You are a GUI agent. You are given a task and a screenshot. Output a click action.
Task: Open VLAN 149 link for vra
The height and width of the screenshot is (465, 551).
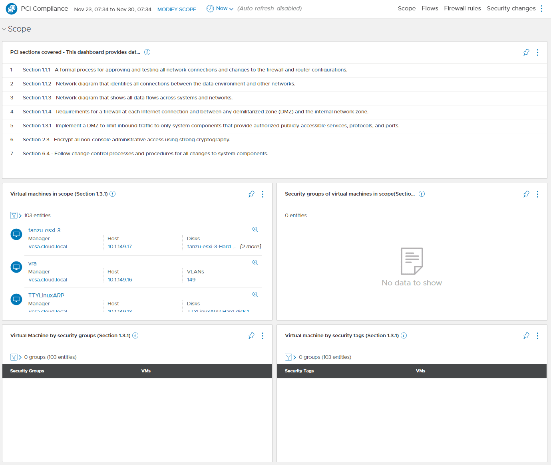(191, 280)
